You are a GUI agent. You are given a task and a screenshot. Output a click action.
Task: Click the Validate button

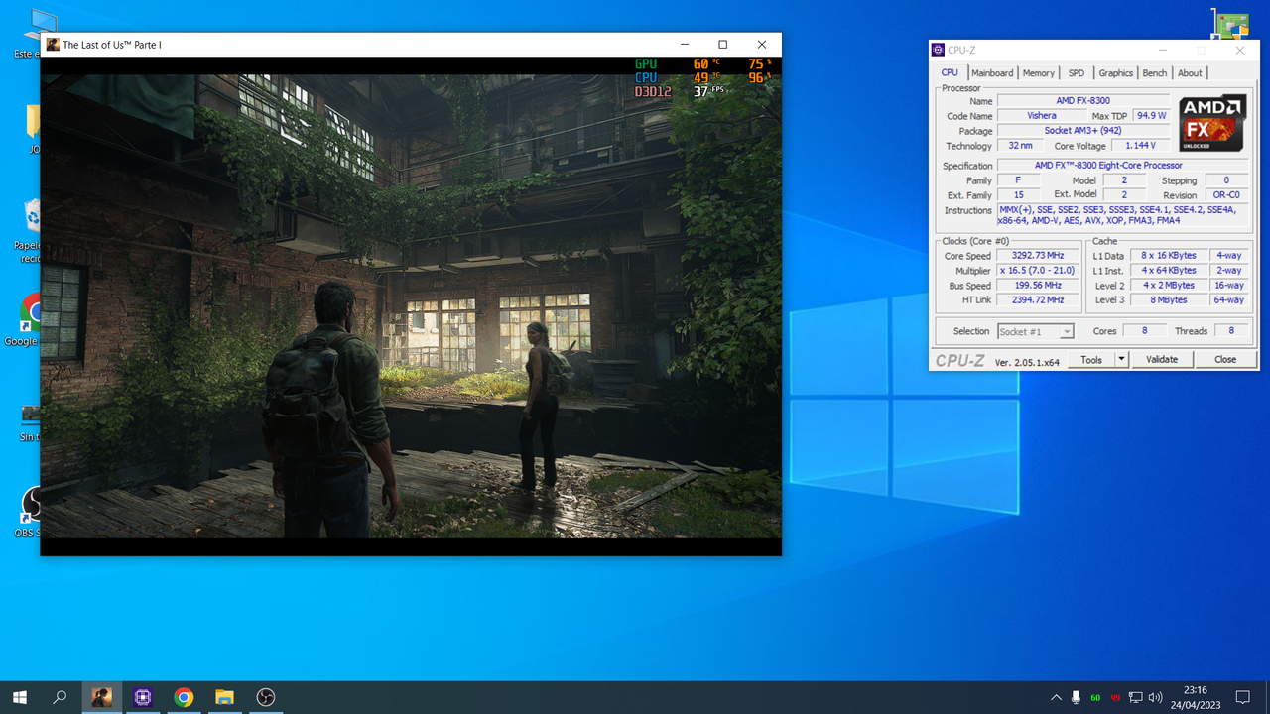(1162, 360)
